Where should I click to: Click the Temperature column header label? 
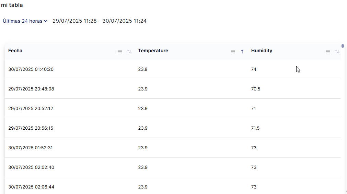click(x=153, y=51)
